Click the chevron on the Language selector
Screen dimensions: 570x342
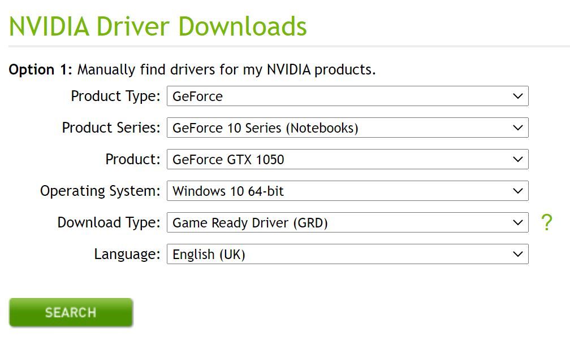pyautogui.click(x=518, y=254)
